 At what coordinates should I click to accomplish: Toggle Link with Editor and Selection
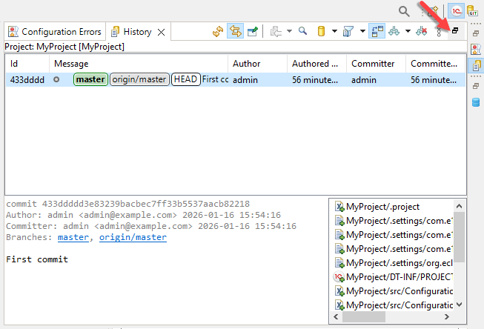[x=235, y=31]
